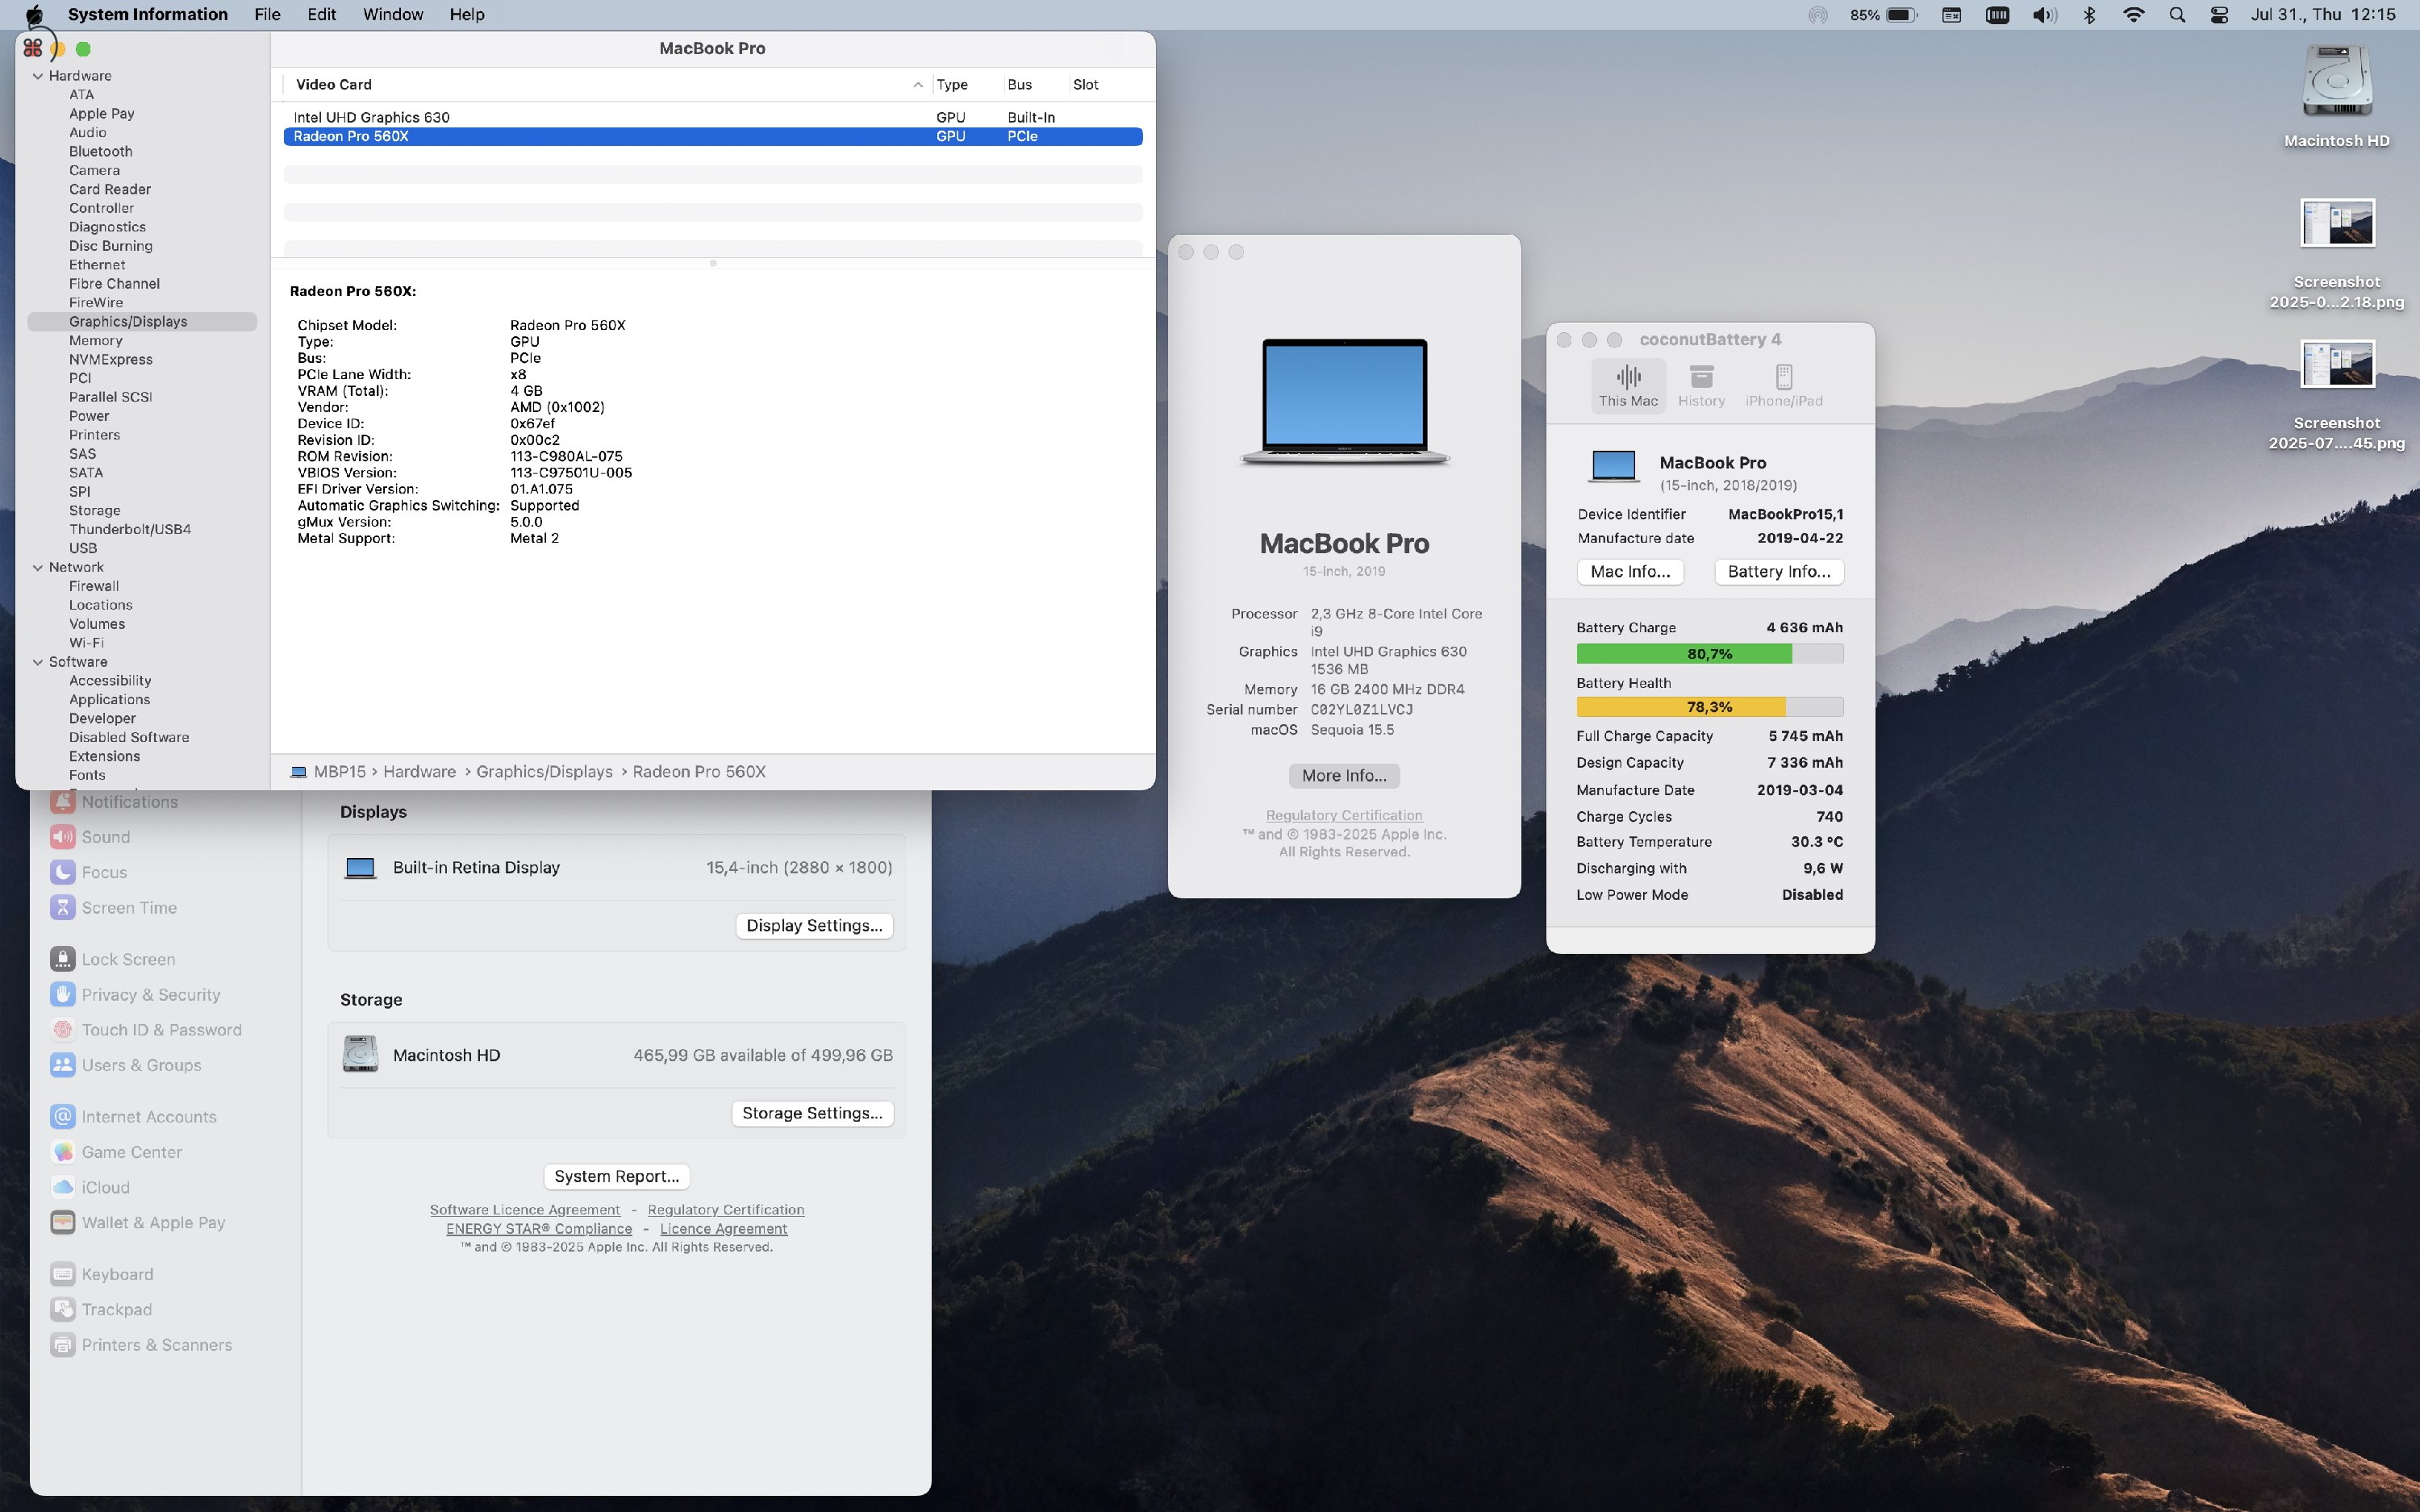Open Spotlight search
Screen dimensions: 2420x1512
coord(2177,15)
